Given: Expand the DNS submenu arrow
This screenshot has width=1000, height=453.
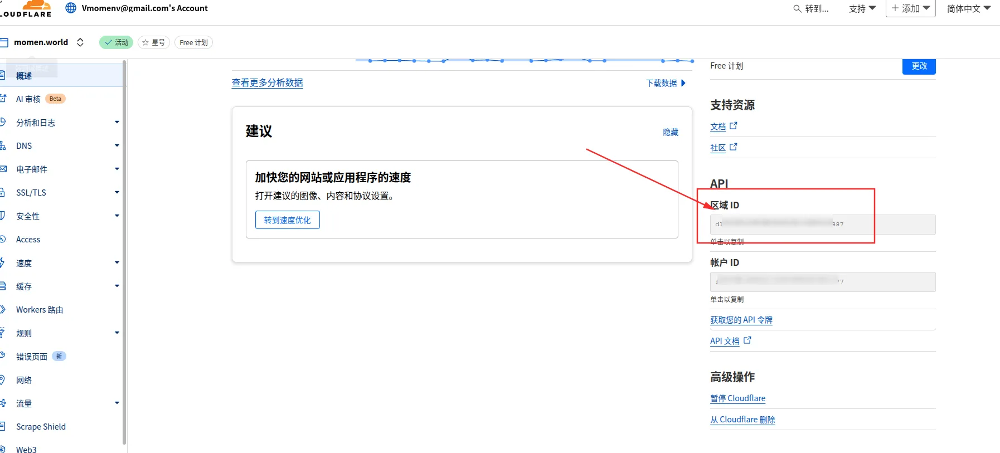Looking at the screenshot, I should [x=117, y=145].
